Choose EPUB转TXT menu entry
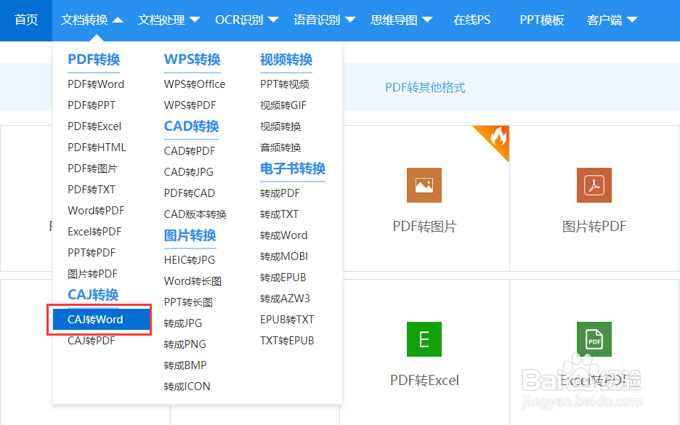Image resolution: width=680 pixels, height=425 pixels. [x=287, y=320]
